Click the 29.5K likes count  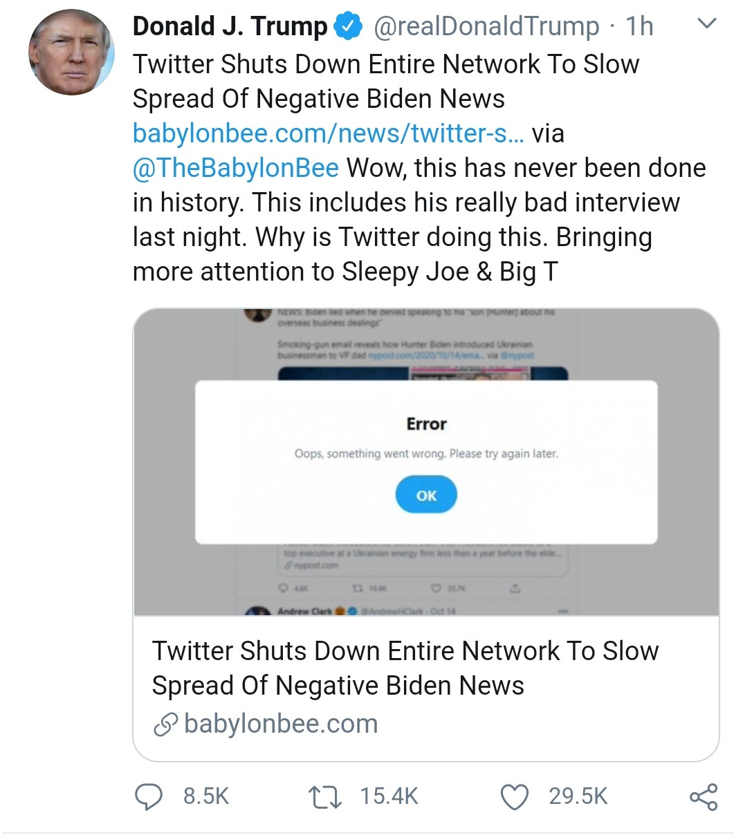[x=578, y=796]
